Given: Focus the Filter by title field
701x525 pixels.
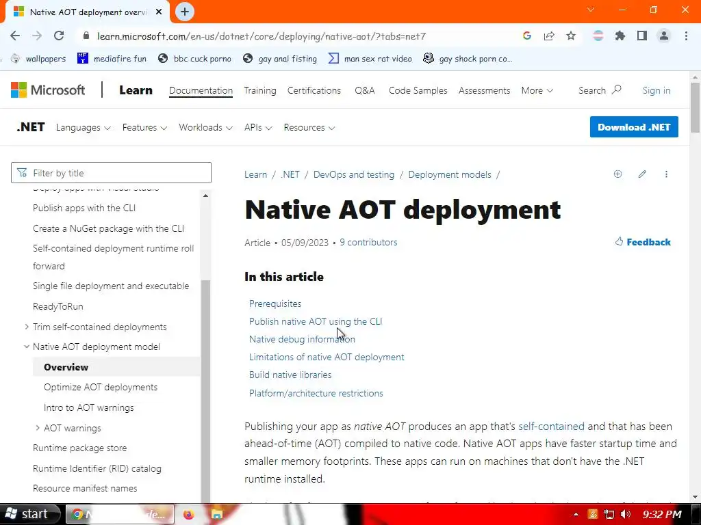Looking at the screenshot, I should (x=111, y=173).
